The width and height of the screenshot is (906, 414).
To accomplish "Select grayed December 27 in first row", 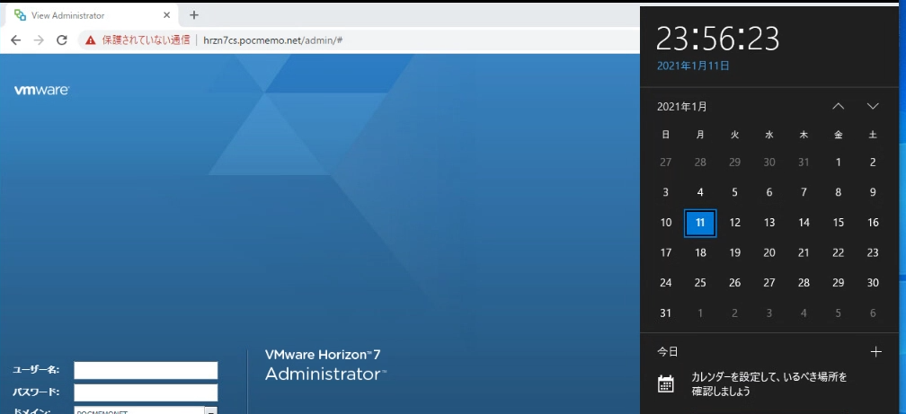I will pyautogui.click(x=666, y=163).
